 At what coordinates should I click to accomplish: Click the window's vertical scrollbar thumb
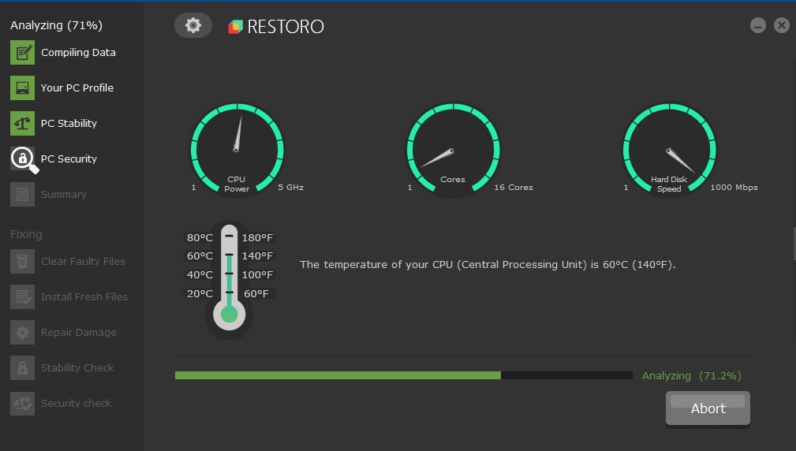tap(794, 244)
